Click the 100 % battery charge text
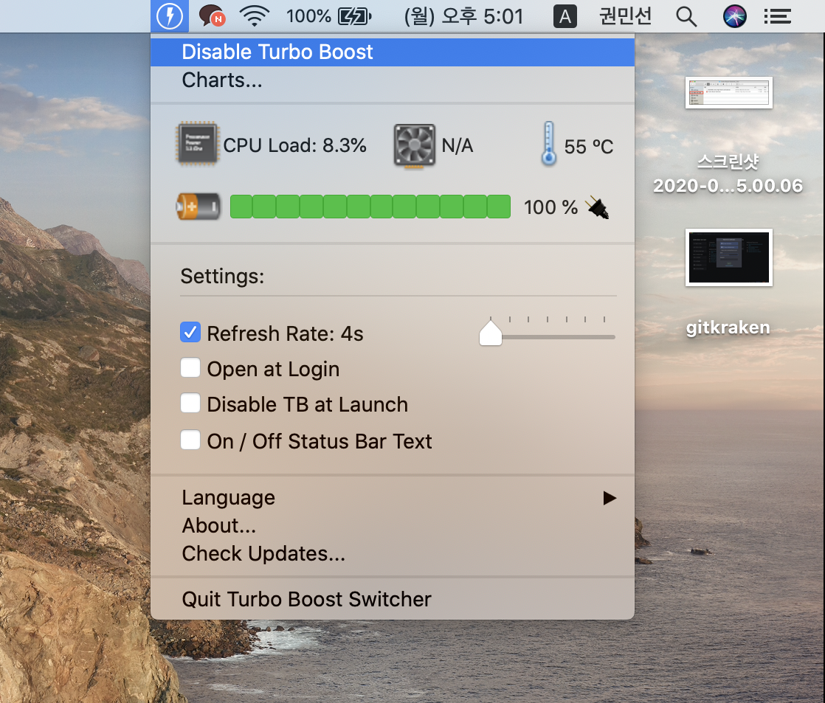The height and width of the screenshot is (703, 825). click(551, 207)
